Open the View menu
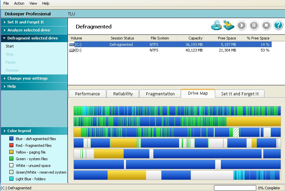The image size is (285, 191). (33, 3)
